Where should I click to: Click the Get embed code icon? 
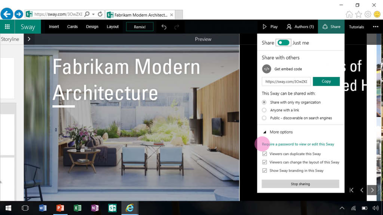266,69
